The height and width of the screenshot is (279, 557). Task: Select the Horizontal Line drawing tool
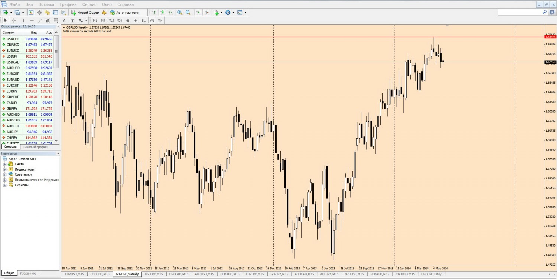pos(32,20)
